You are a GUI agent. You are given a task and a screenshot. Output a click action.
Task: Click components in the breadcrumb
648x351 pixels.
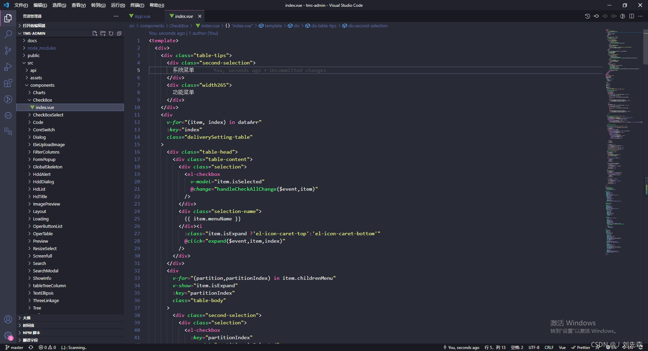152,26
